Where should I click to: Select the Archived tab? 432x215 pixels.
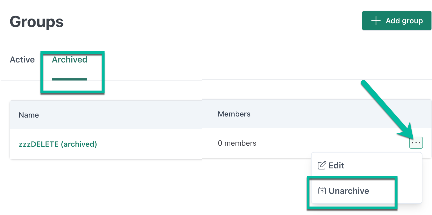coord(70,60)
